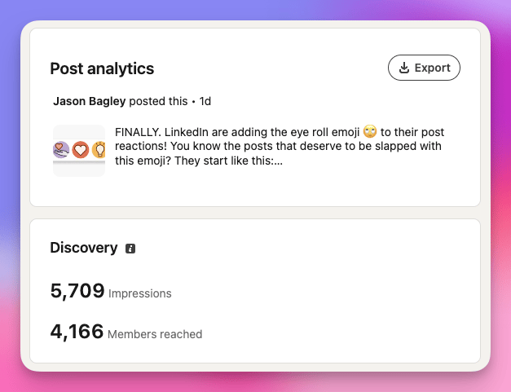Click the post text starting with FINALLY

(280, 147)
